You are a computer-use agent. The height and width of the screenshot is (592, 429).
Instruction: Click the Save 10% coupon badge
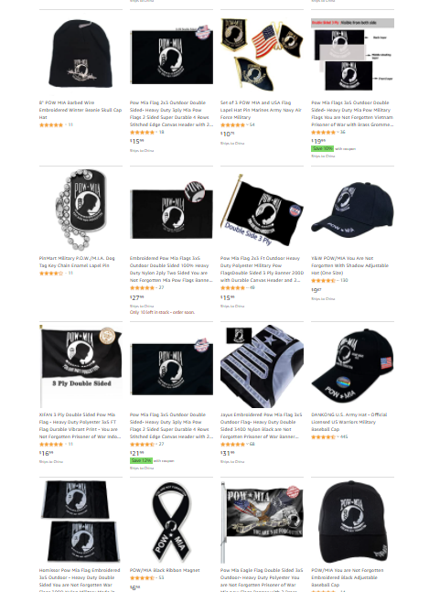[x=322, y=149]
